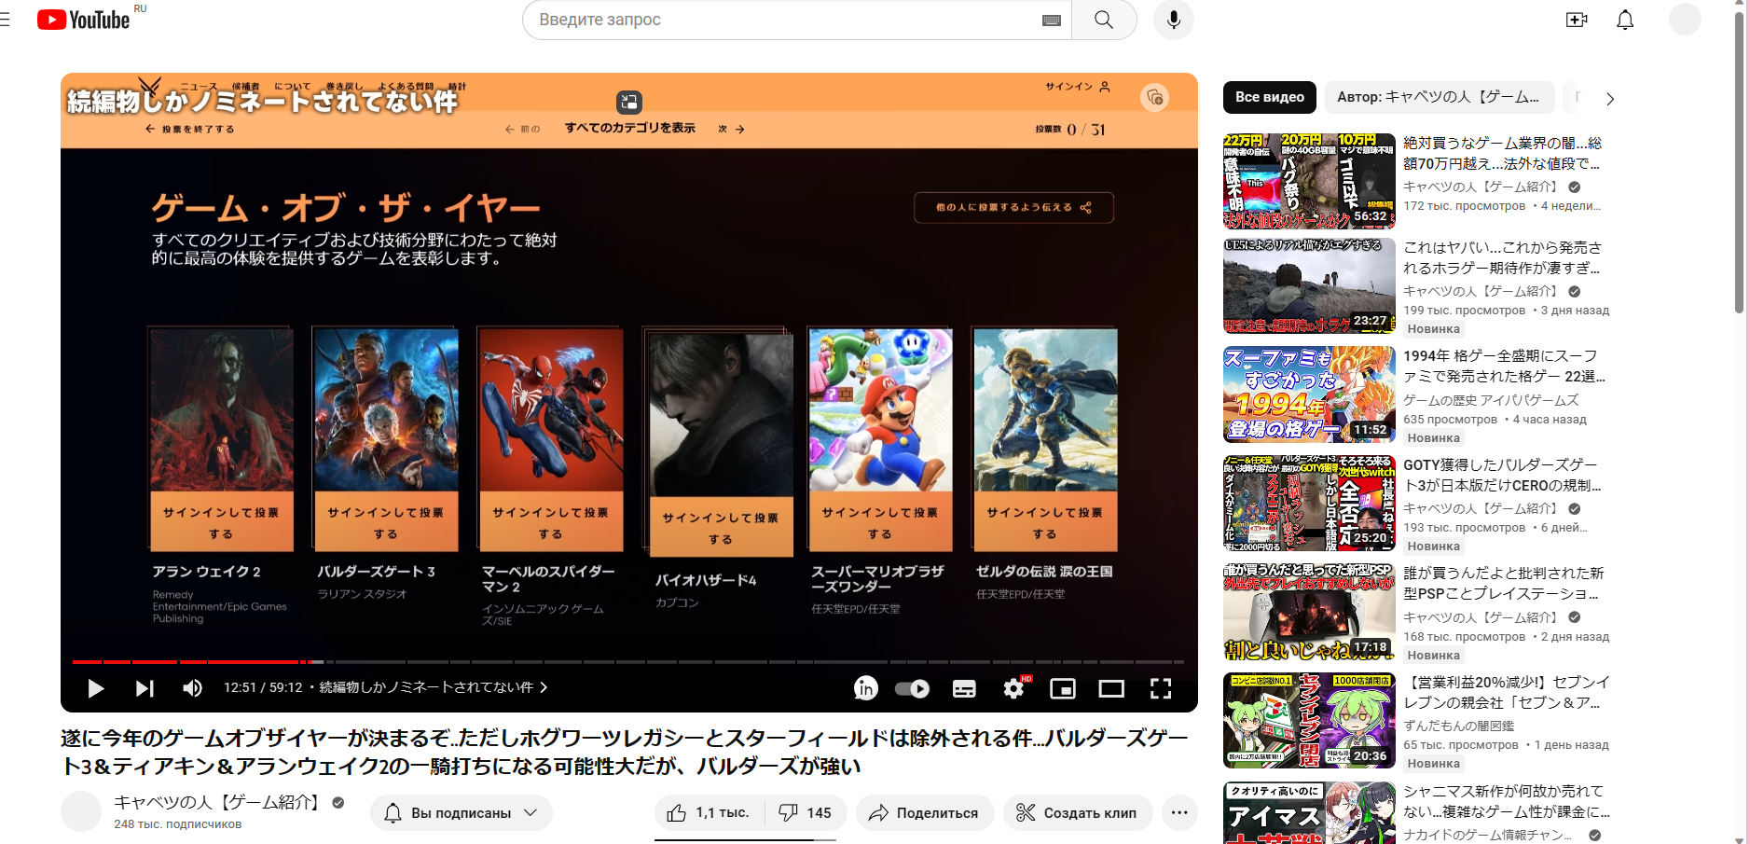The image size is (1750, 844).
Task: Open the channel avatar below the video
Action: tap(81, 811)
